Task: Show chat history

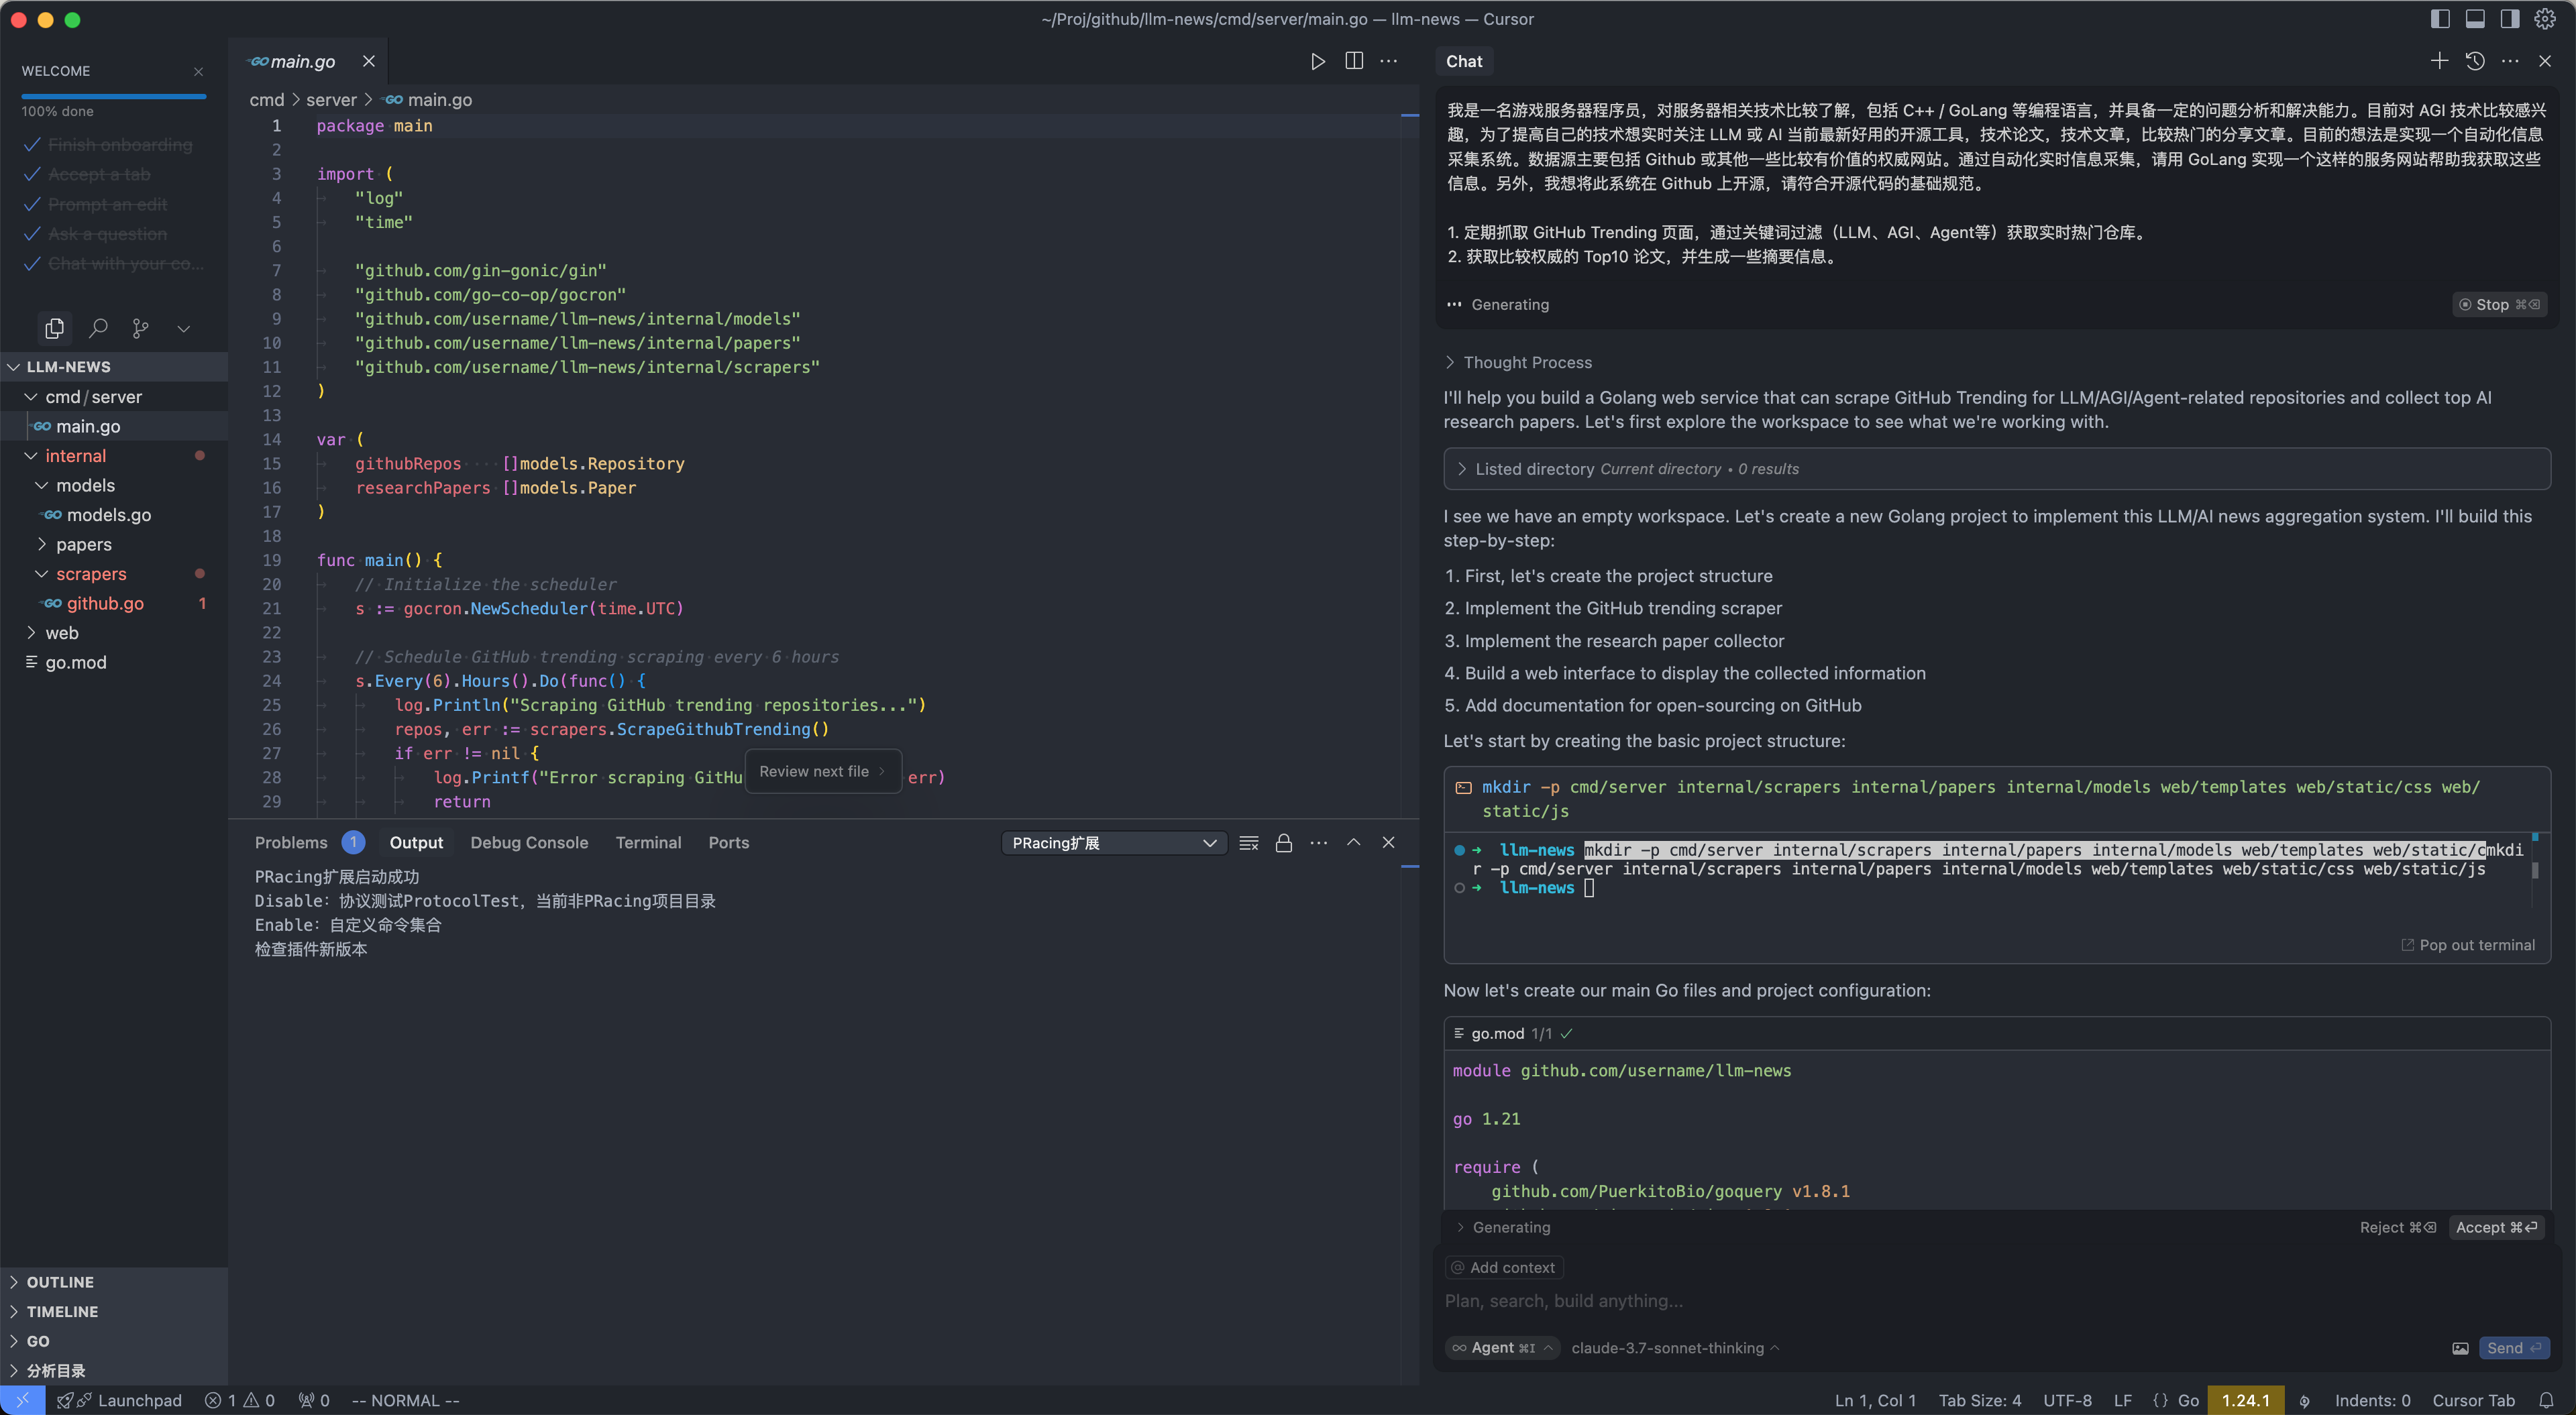Action: (2475, 61)
